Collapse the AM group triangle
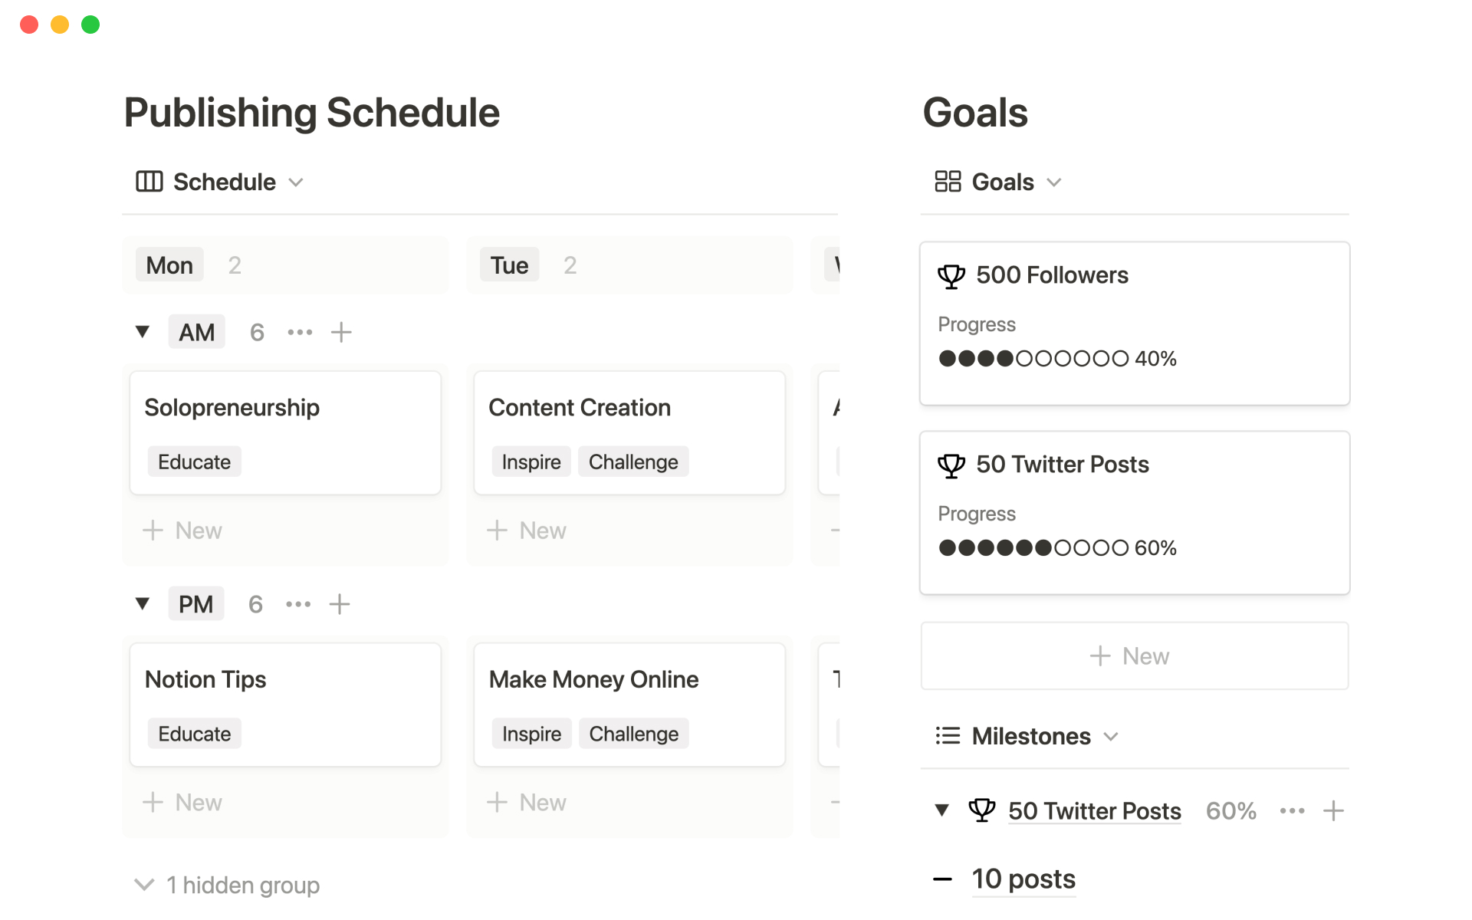Viewport: 1472px width, 920px height. pos(143,332)
